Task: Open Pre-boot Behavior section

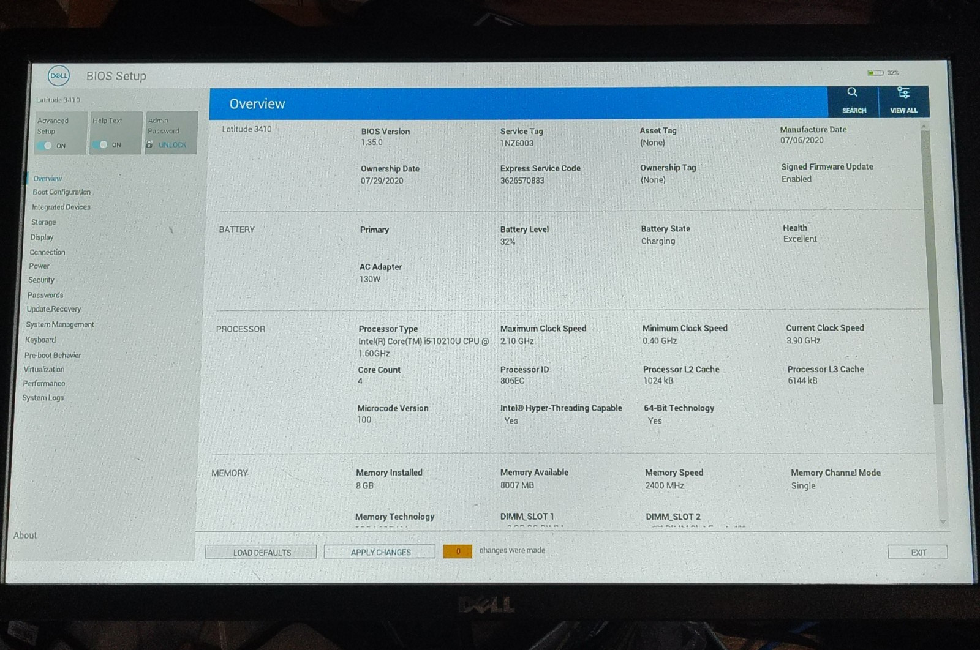Action: click(53, 355)
